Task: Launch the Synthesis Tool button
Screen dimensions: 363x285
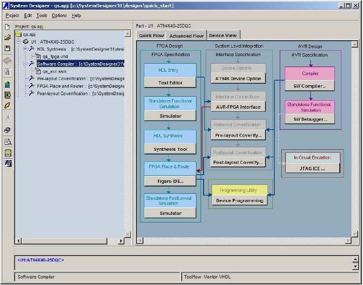Action: [170, 149]
